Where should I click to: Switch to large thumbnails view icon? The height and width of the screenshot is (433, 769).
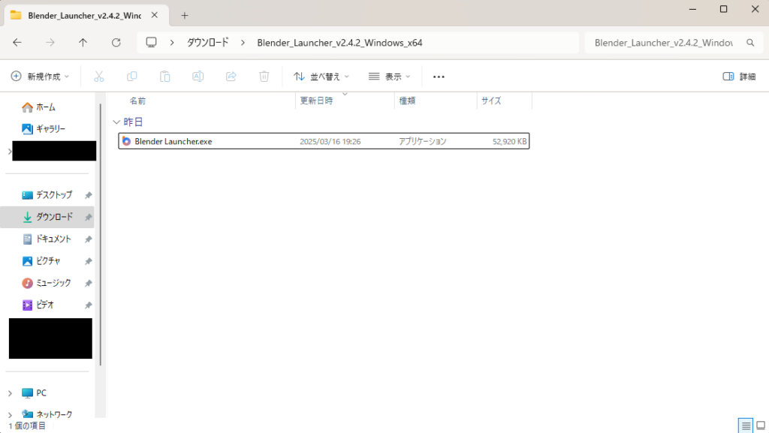761,425
